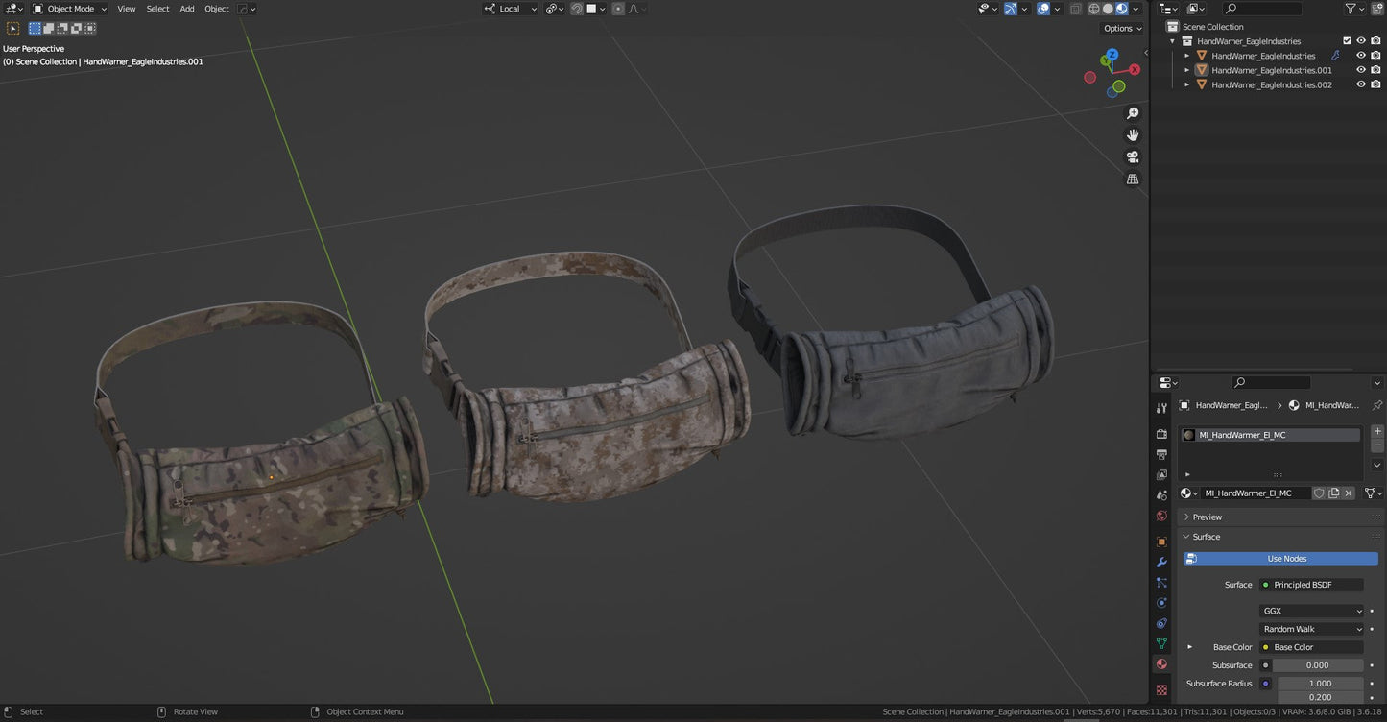1387x722 pixels.
Task: Click the Principled BSDF surface button
Action: tap(1310, 585)
